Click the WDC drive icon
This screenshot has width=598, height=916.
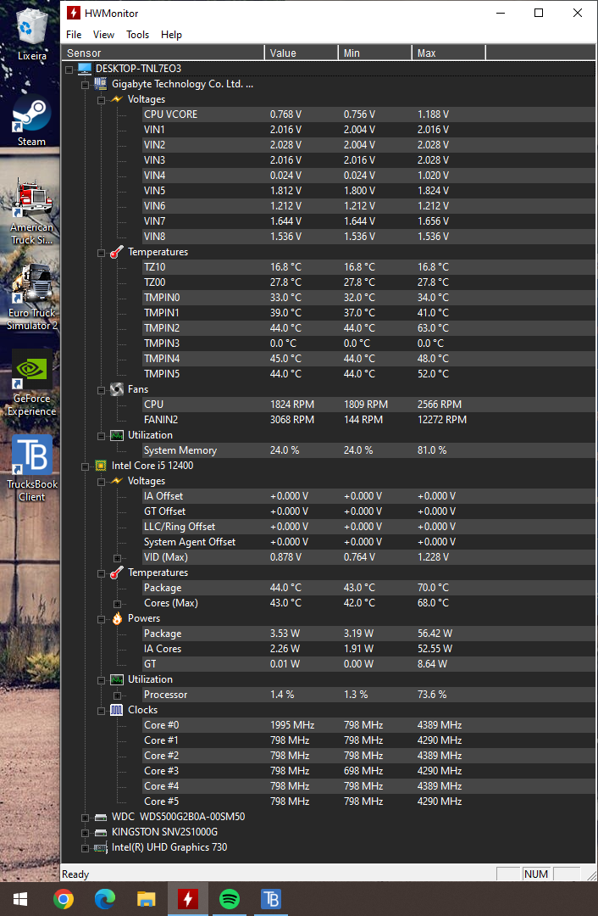[100, 817]
